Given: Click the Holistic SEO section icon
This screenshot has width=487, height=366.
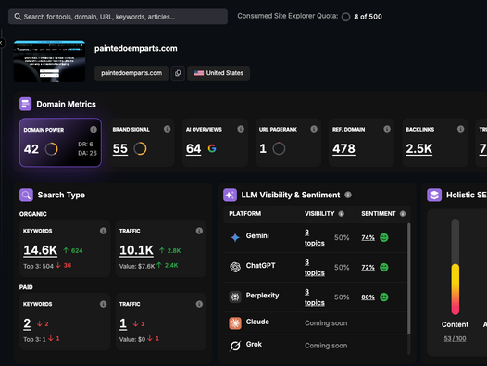Looking at the screenshot, I should (434, 195).
